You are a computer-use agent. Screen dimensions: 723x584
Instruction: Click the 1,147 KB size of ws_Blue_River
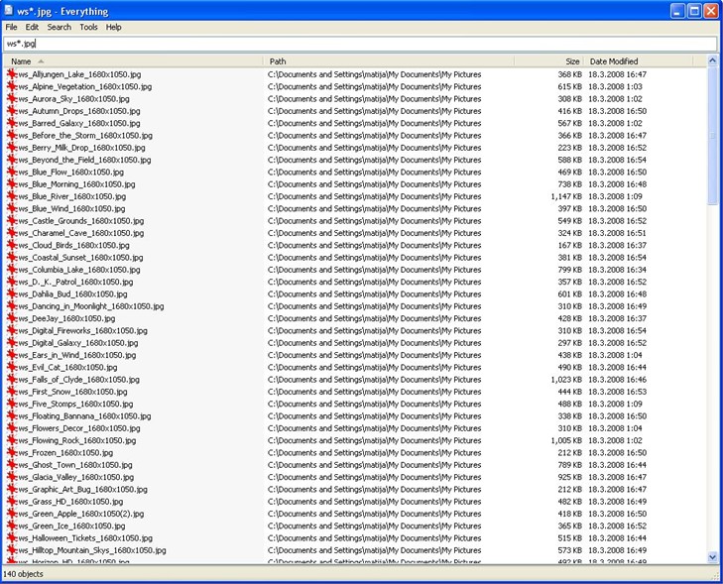[x=566, y=196]
